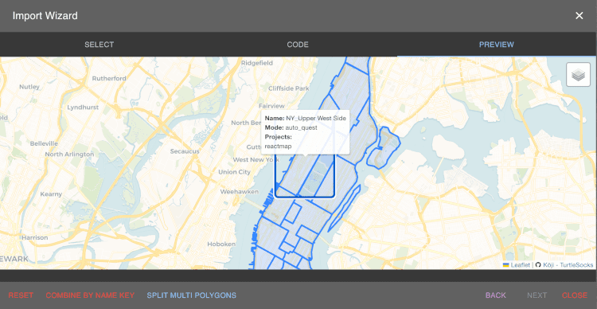Close the Import Wizard with X icon

[579, 16]
